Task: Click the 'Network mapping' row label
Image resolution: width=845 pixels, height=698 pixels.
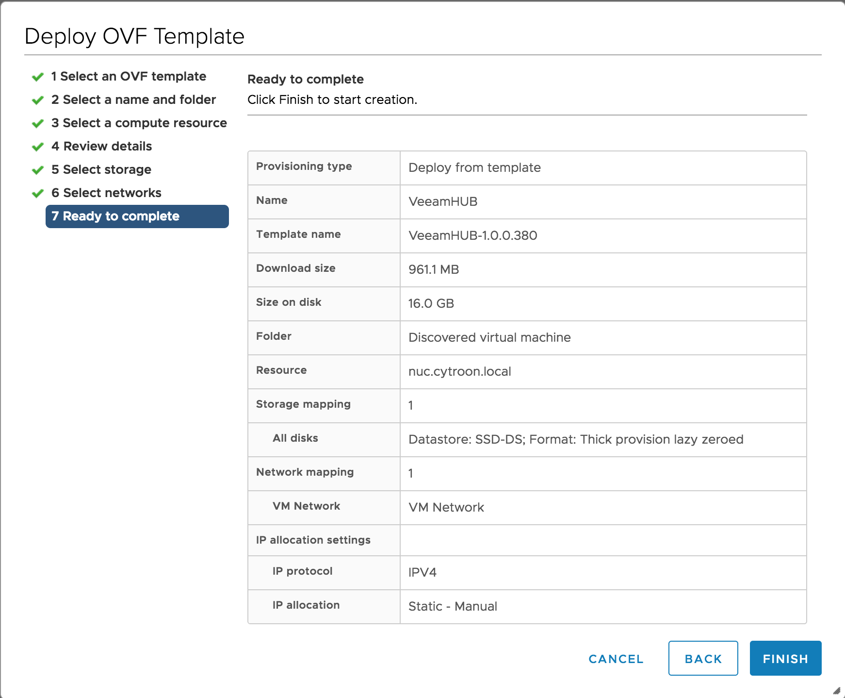Action: [x=305, y=472]
